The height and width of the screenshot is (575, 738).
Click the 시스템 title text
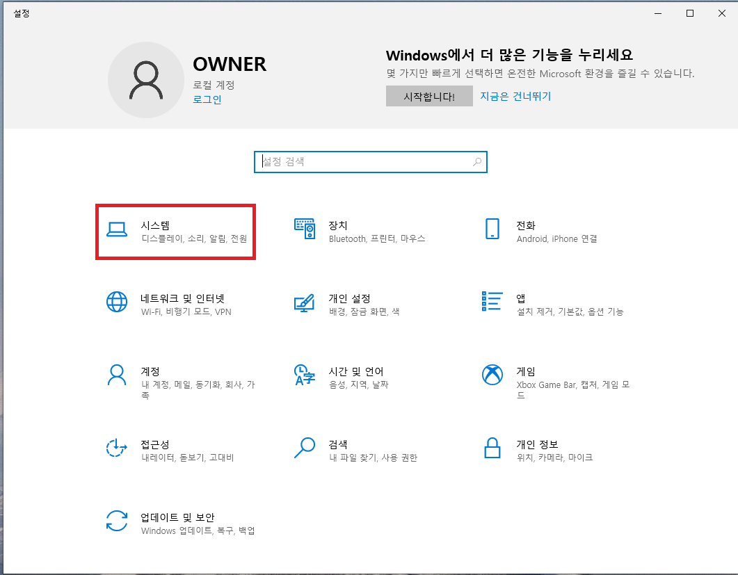point(155,225)
